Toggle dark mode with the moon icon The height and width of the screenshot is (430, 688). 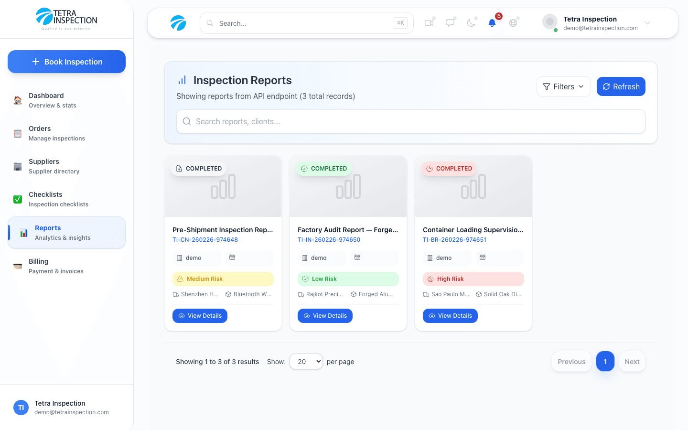click(x=472, y=22)
